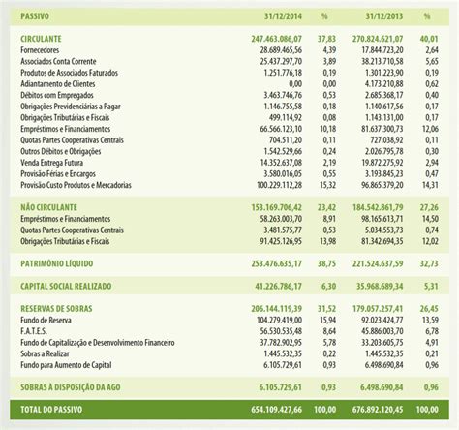Select the Débitos com Empregados label
459x430 pixels.
pos(57,95)
